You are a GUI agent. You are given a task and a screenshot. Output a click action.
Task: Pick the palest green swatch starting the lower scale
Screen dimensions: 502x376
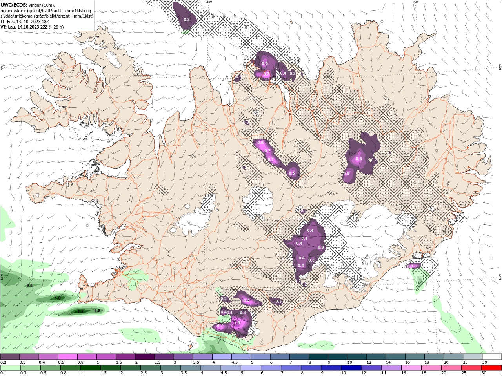coord(10,368)
